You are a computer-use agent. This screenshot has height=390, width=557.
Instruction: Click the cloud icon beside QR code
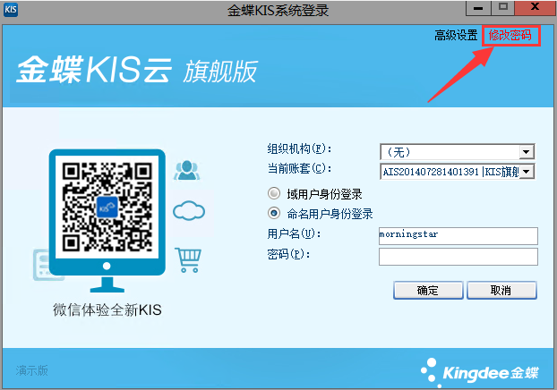tap(189, 210)
